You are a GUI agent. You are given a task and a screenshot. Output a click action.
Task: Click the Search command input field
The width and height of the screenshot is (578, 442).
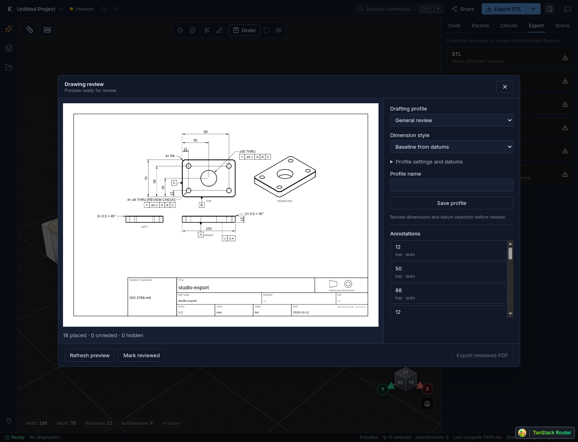click(x=399, y=9)
